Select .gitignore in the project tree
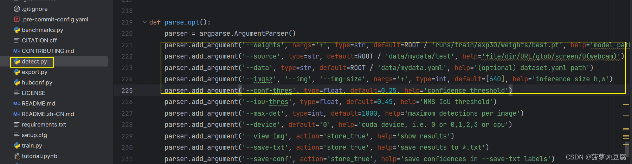This screenshot has width=632, height=164. 34,9
